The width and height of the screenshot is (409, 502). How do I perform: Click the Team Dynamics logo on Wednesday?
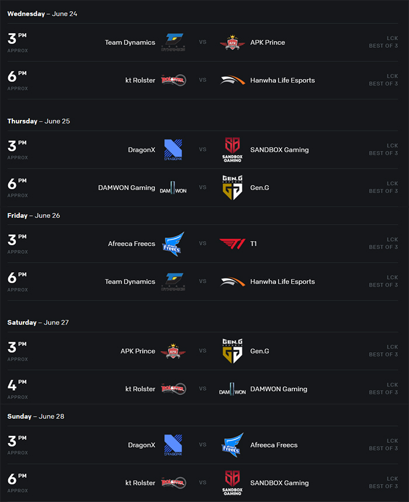pyautogui.click(x=173, y=42)
